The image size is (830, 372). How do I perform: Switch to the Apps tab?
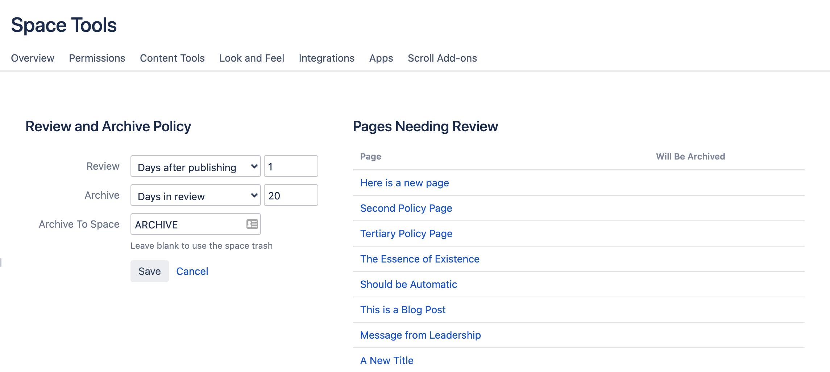click(381, 58)
